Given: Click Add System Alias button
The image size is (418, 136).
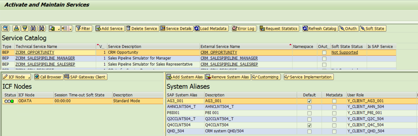Looking at the screenshot, I should pos(185,77).
